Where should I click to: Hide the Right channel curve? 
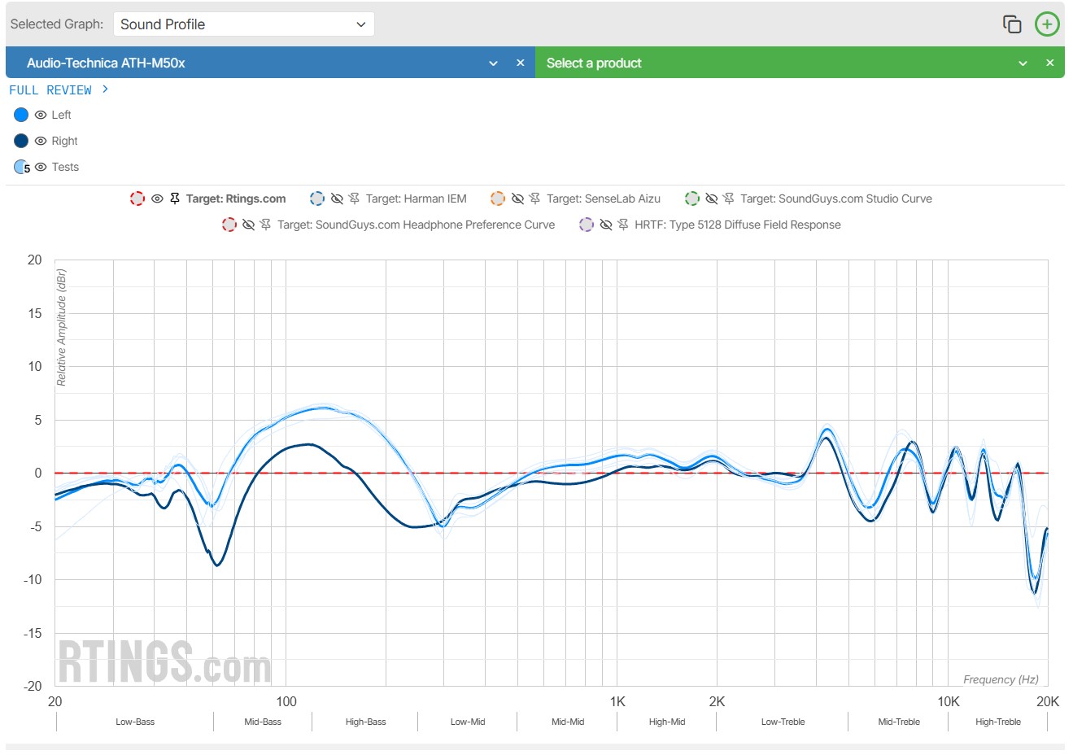point(41,141)
